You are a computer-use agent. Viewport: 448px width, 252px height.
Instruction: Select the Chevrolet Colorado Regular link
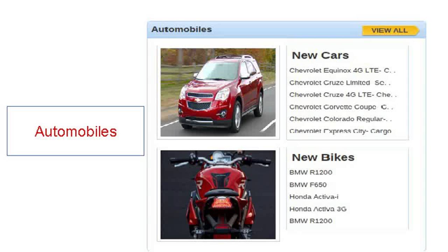341,119
